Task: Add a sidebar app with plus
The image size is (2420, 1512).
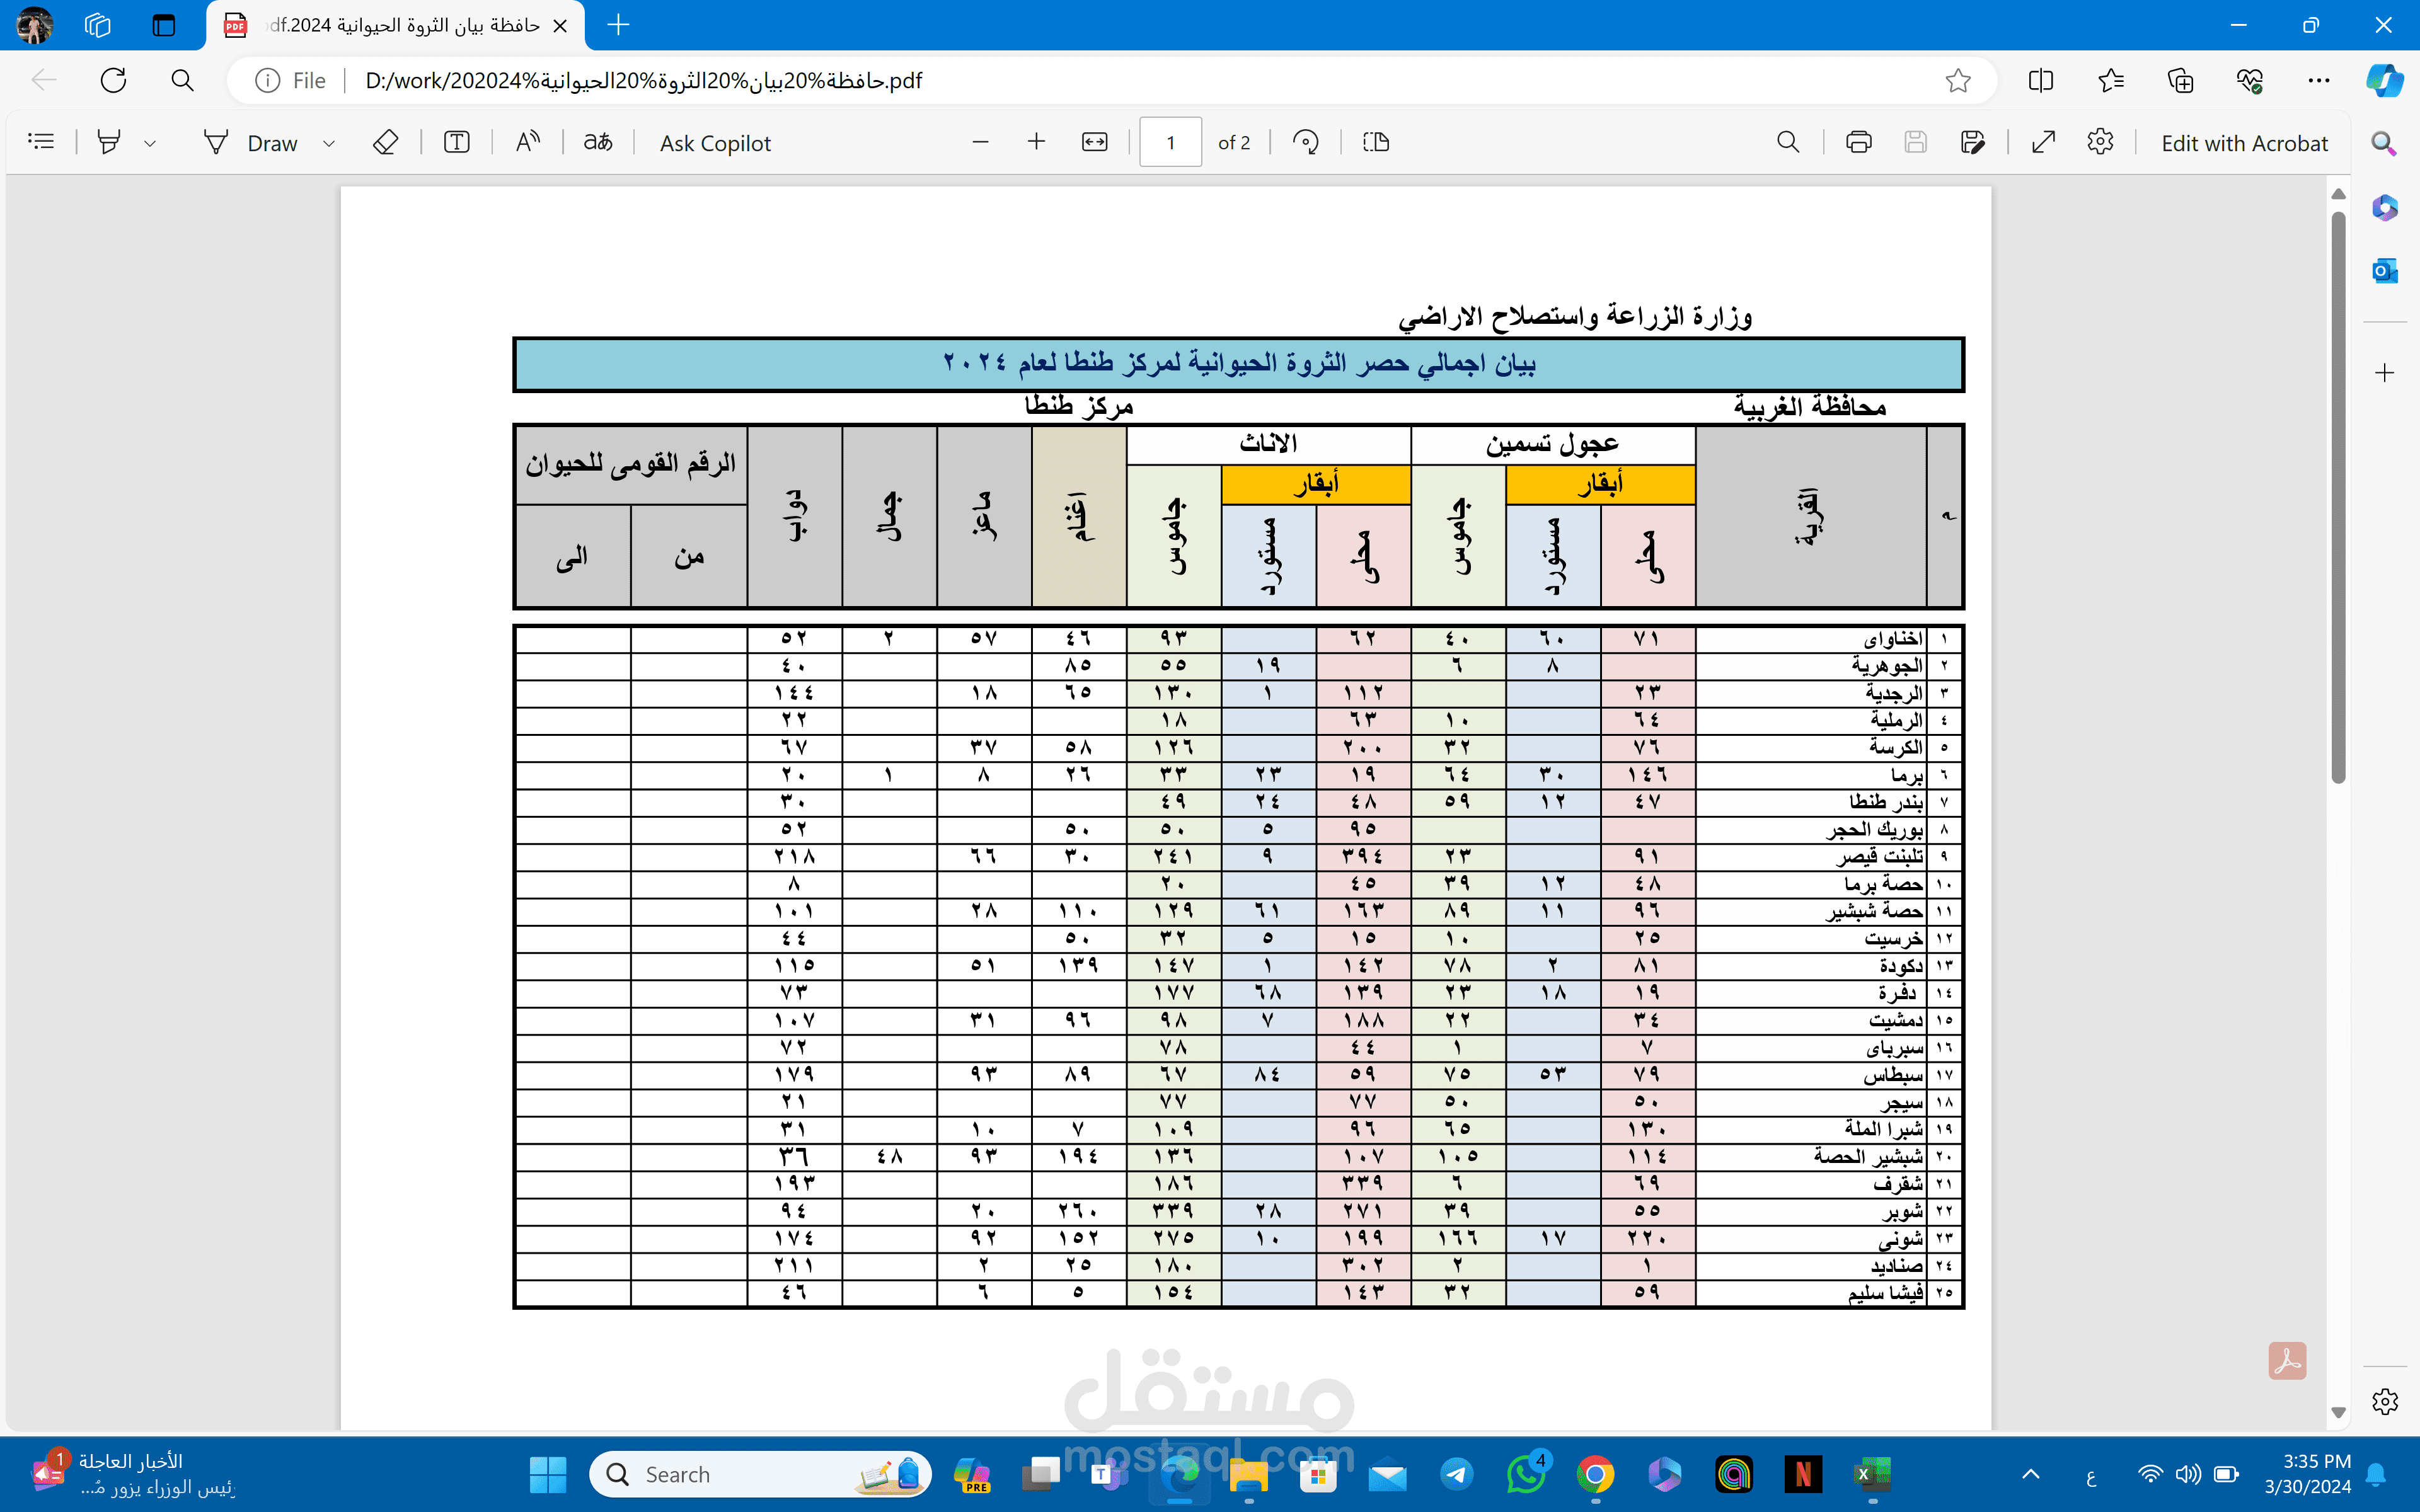Action: 2384,373
